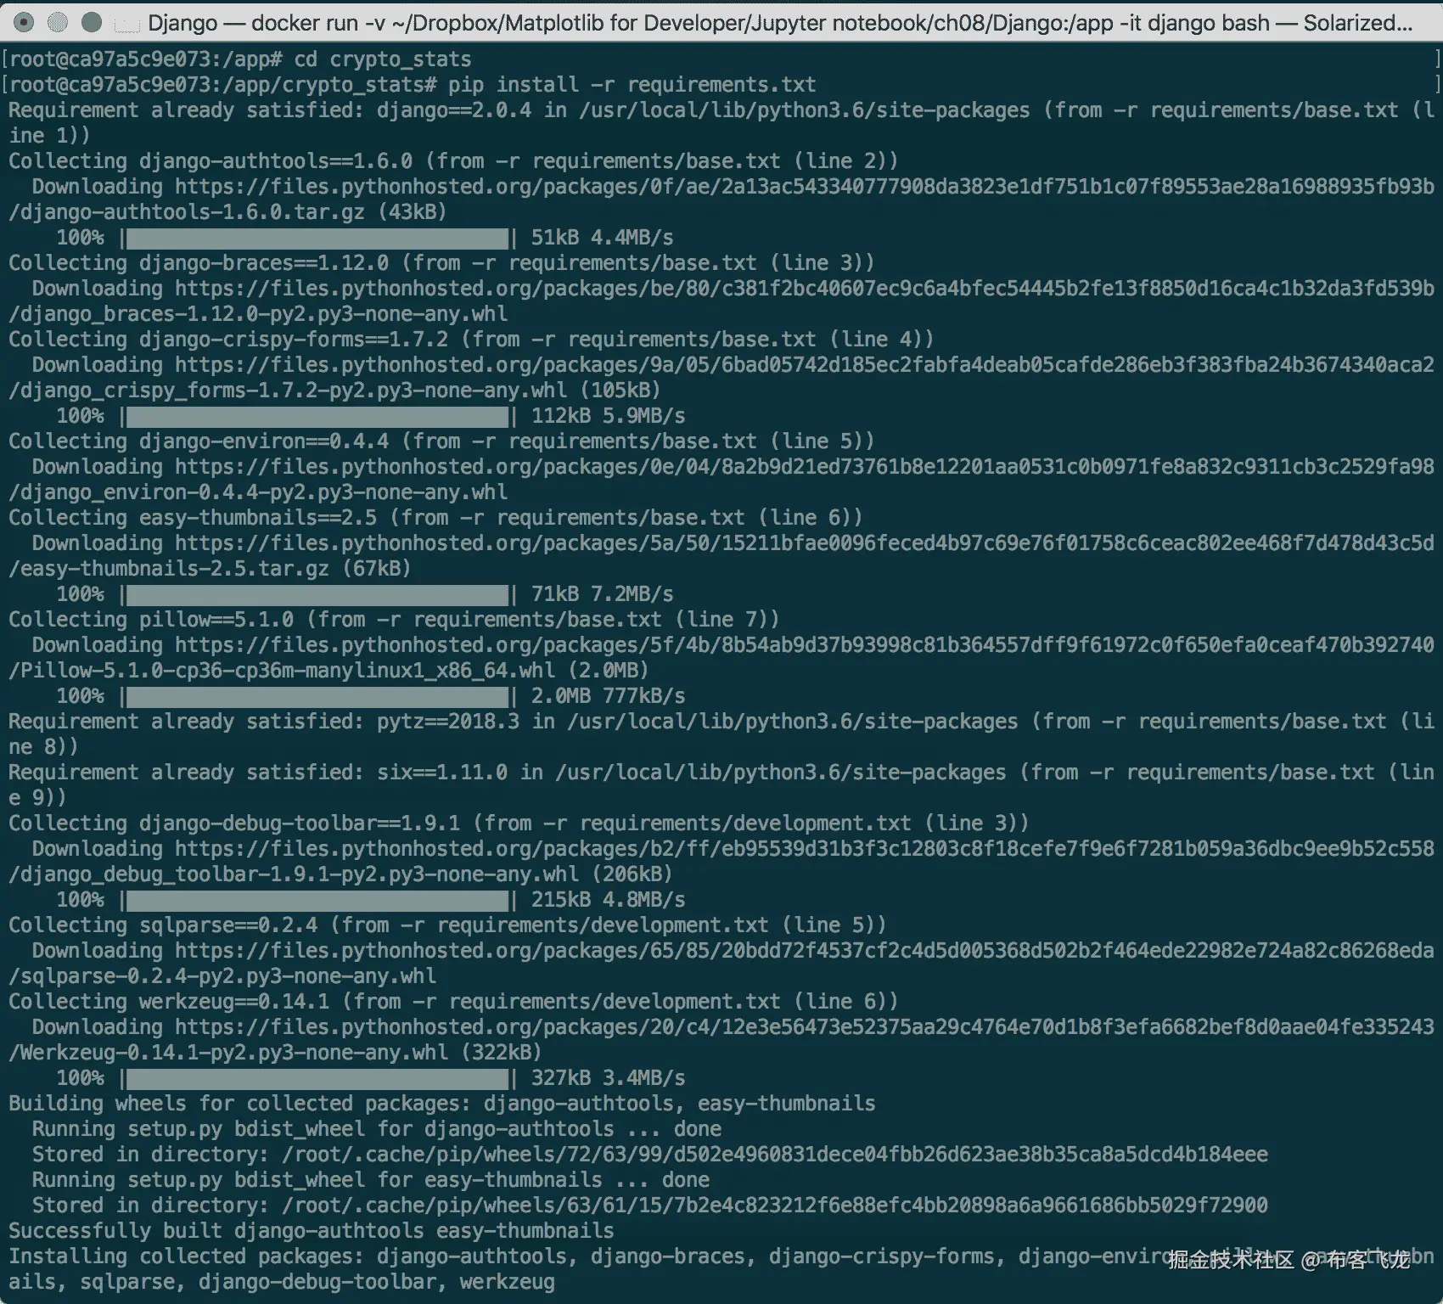Click 'Collecting pillow==5.1.0' line
Viewport: 1443px width, 1304px height.
(394, 620)
